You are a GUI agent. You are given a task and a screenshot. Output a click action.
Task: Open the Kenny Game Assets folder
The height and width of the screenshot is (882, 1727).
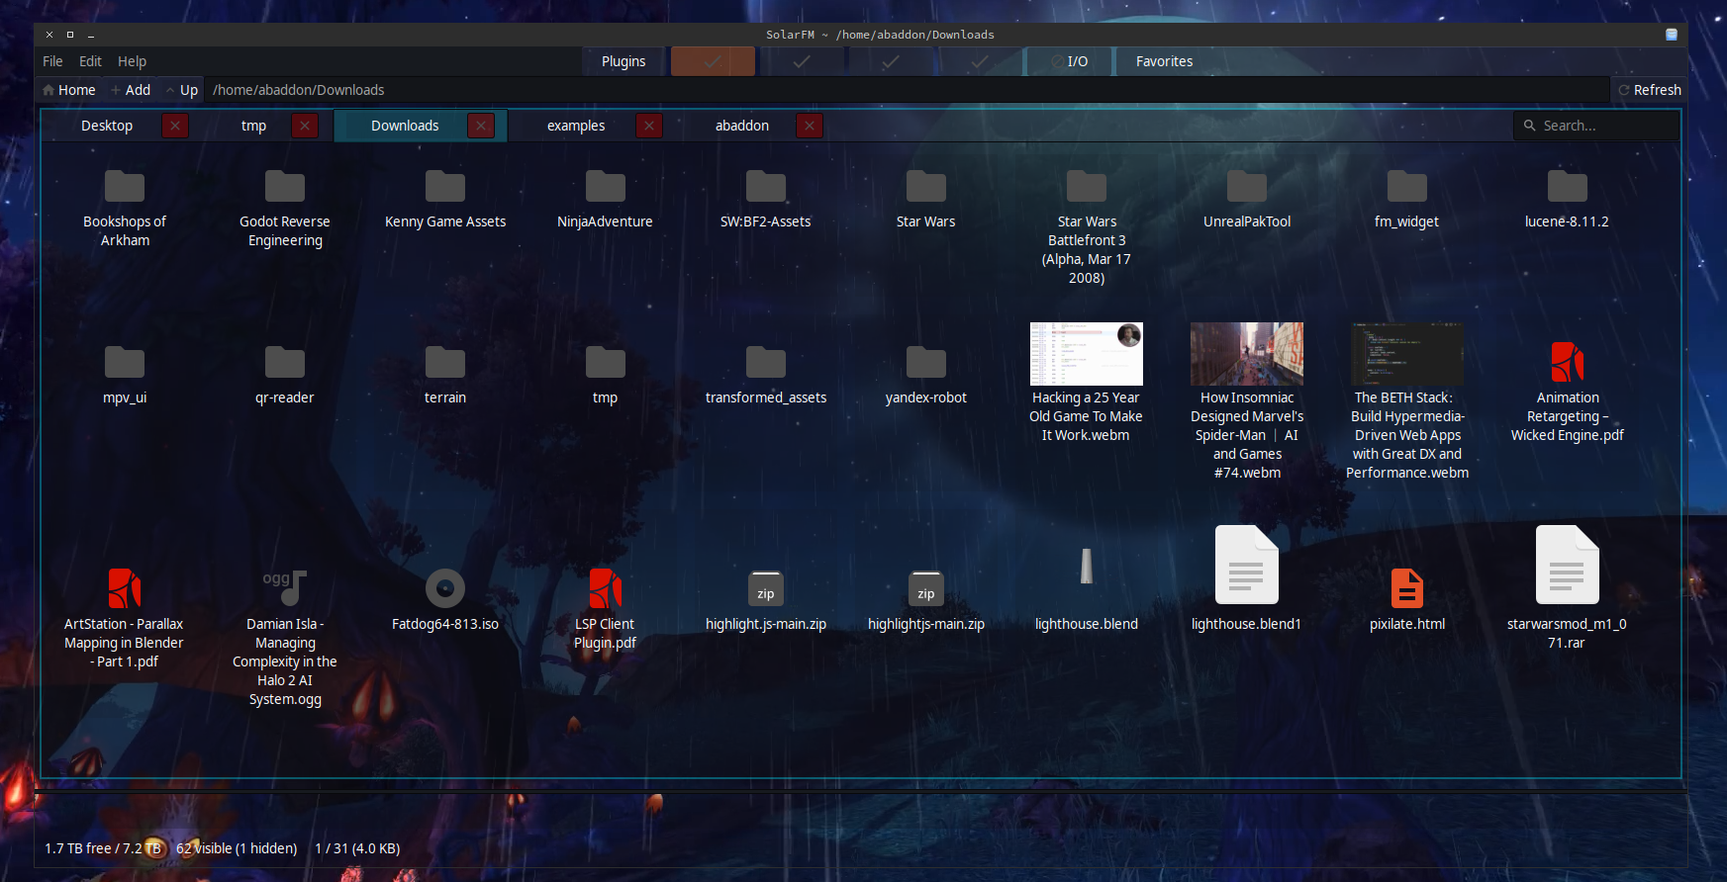(444, 187)
